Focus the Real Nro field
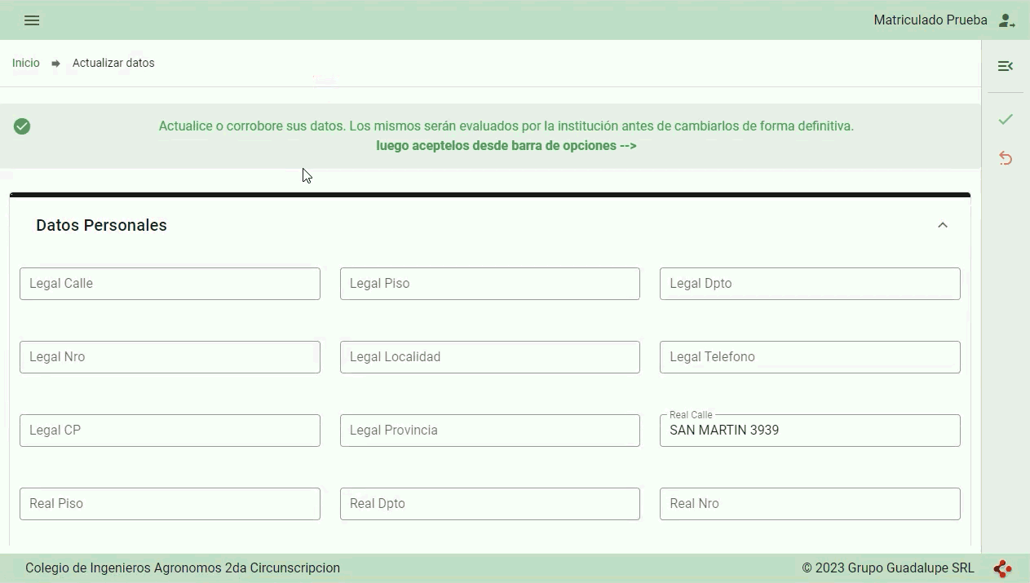This screenshot has width=1030, height=583. click(810, 504)
